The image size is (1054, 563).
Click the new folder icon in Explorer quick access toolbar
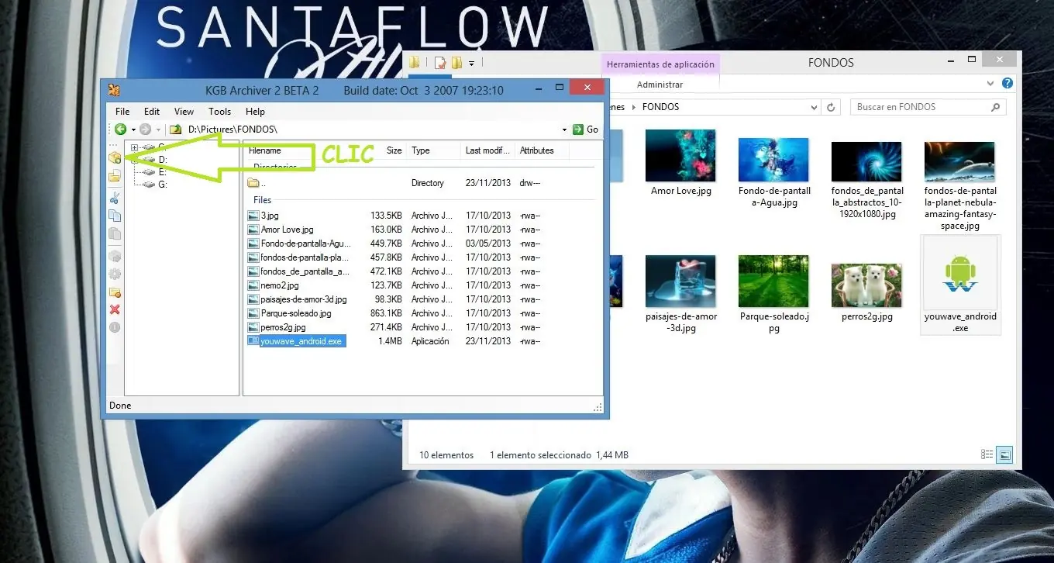point(457,63)
